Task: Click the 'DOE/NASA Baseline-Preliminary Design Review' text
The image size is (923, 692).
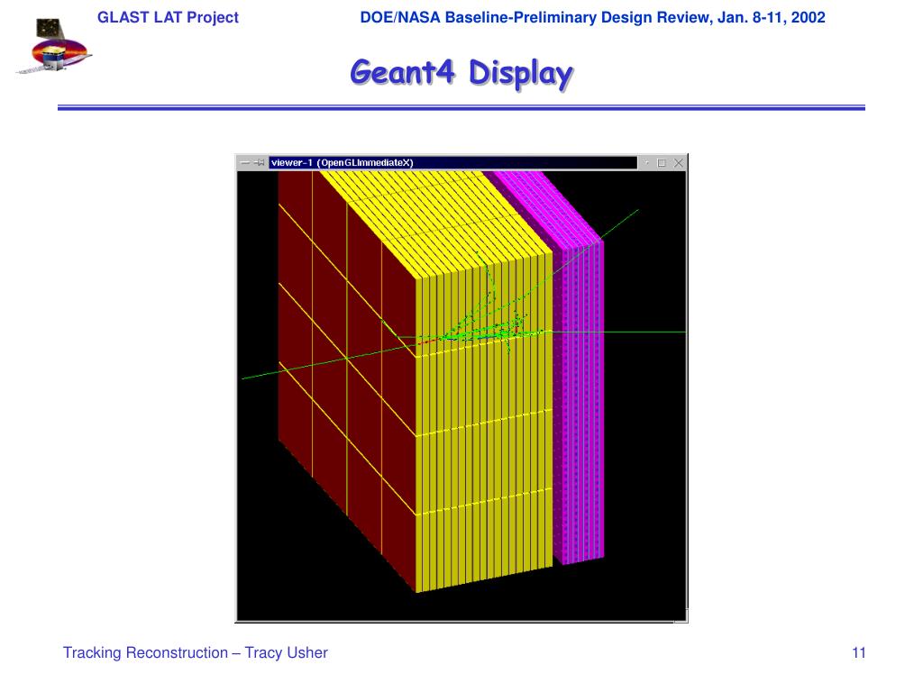Action: click(x=536, y=18)
